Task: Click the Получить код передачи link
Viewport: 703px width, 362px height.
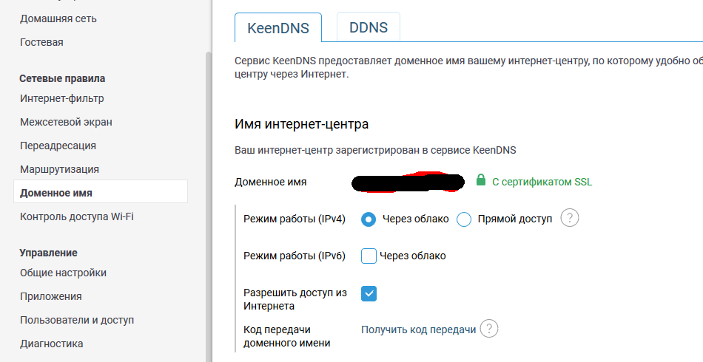Action: (x=418, y=329)
